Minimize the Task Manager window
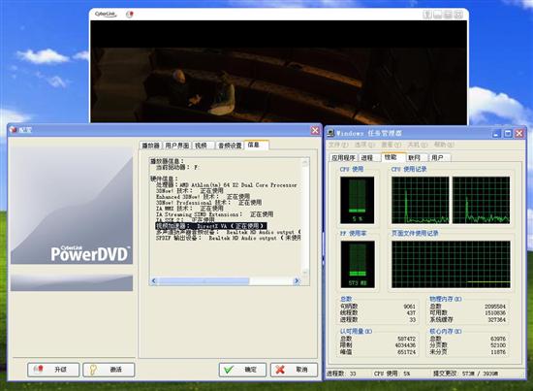The image size is (533, 391). pyautogui.click(x=496, y=133)
